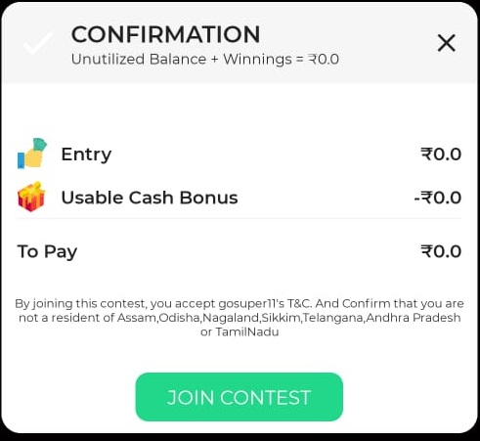480x441 pixels.
Task: Click the To Pay label
Action: coord(47,251)
